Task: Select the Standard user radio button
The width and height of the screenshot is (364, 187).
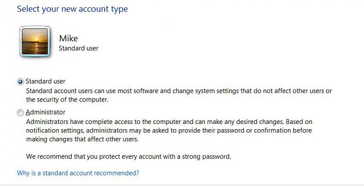Action: click(x=20, y=82)
